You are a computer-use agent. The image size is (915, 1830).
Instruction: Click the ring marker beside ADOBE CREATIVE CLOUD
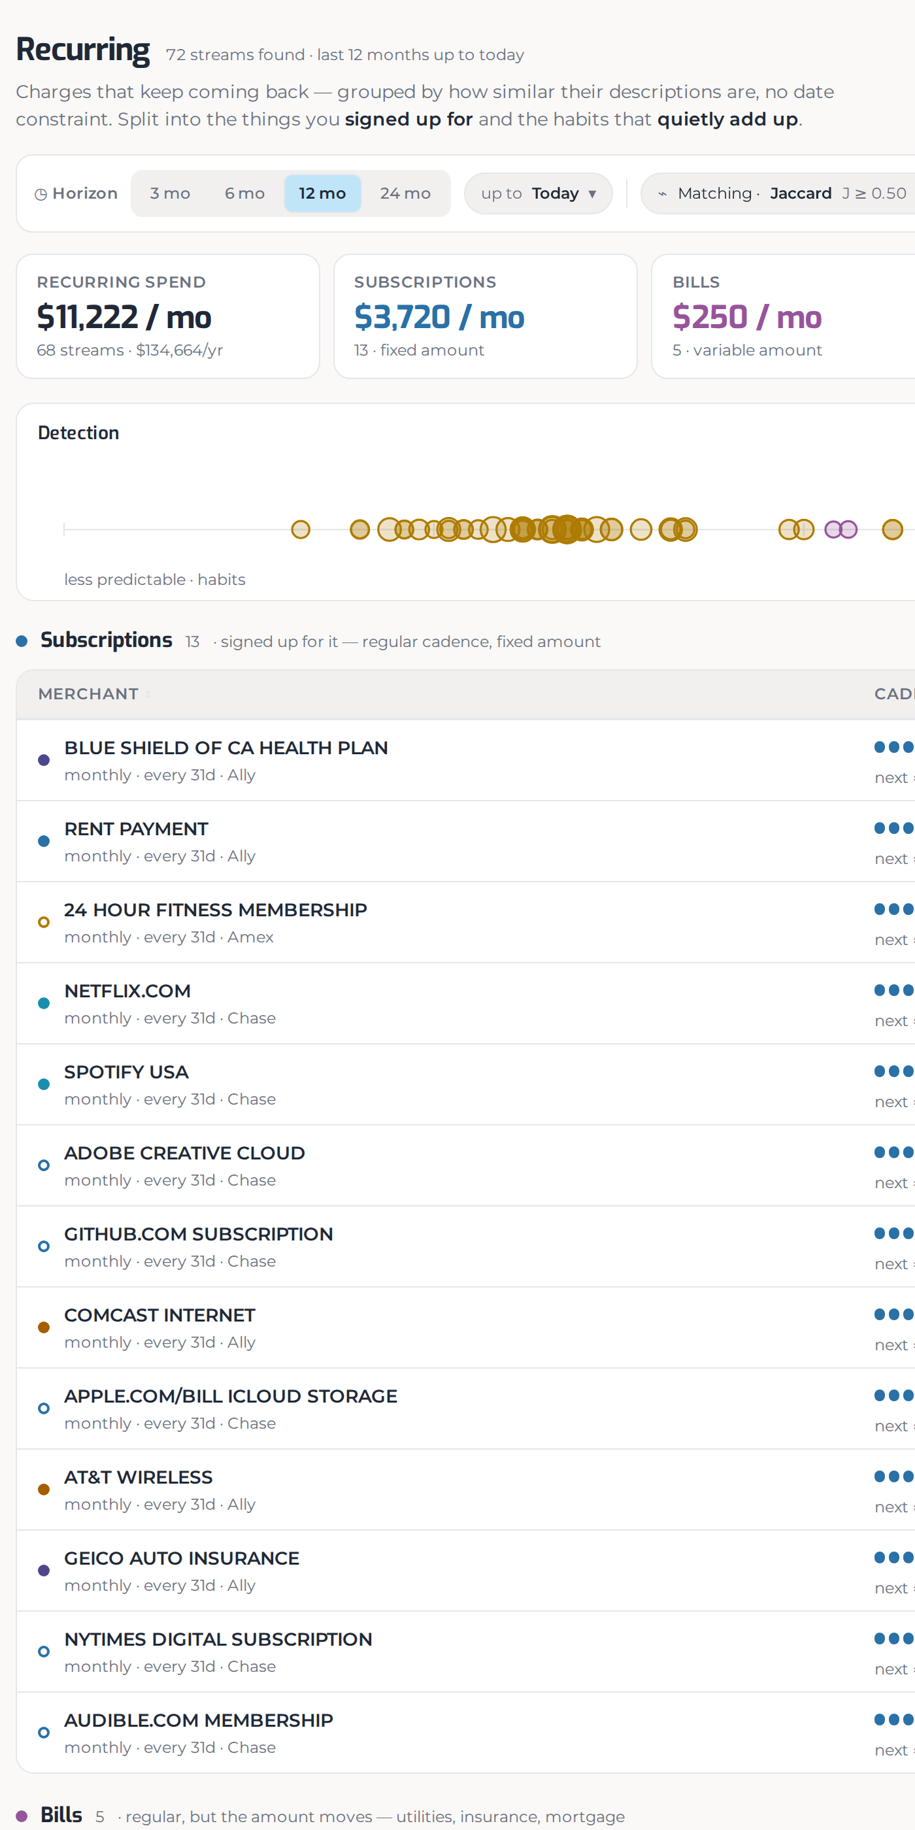coord(44,1165)
